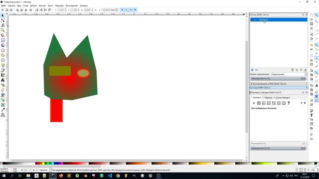
Task: Click the Print icon in commands bar
Action: coord(312,28)
